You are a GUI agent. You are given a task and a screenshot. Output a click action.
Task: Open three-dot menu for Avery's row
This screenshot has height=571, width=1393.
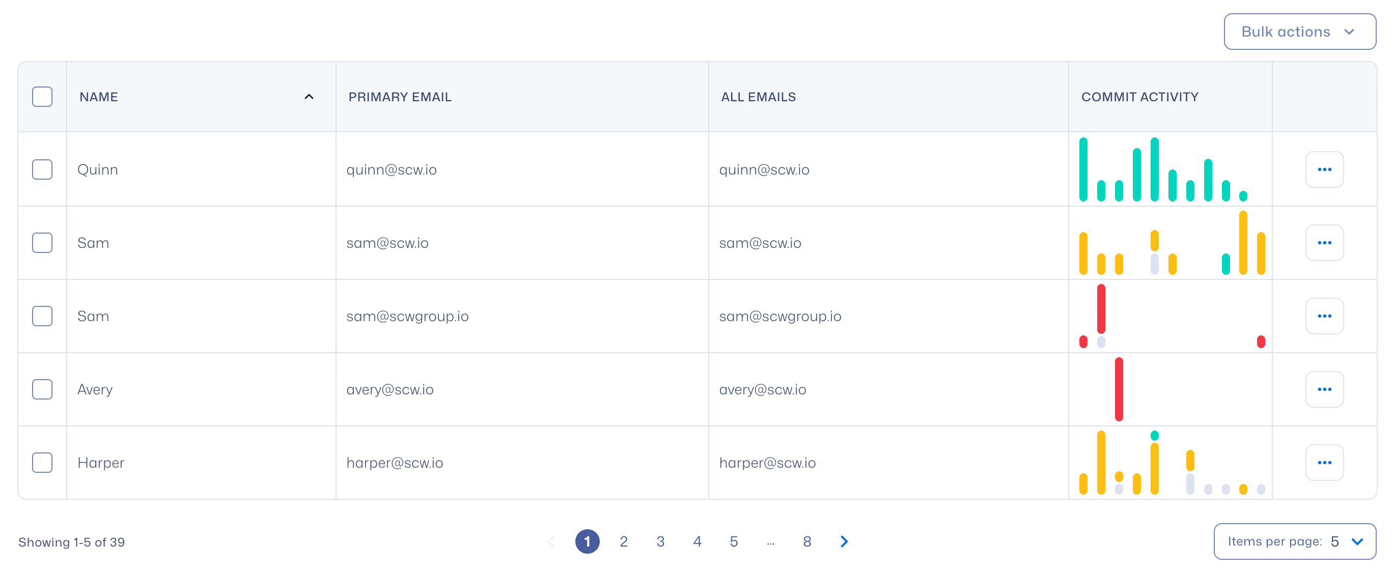pos(1324,389)
